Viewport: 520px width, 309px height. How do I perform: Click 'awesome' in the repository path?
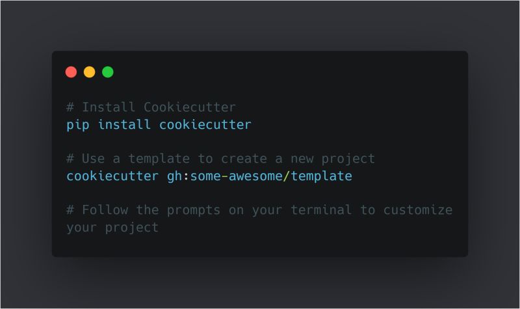[255, 176]
